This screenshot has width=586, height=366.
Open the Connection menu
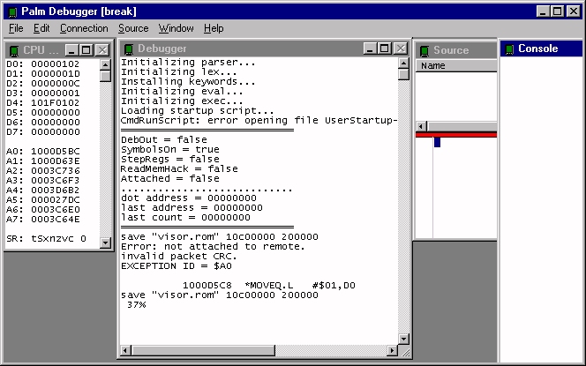(84, 28)
